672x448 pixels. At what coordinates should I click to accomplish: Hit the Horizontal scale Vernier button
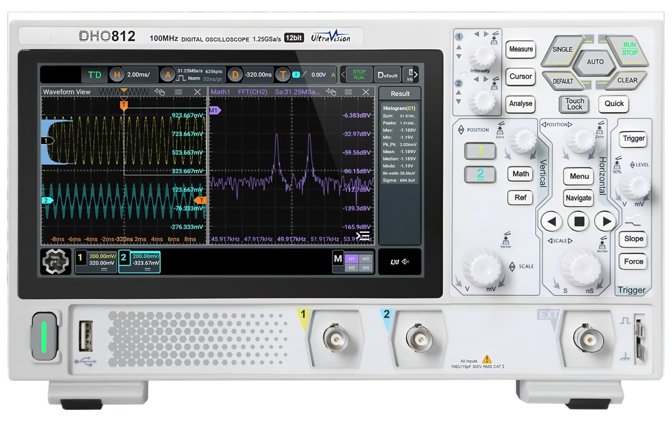tap(602, 244)
